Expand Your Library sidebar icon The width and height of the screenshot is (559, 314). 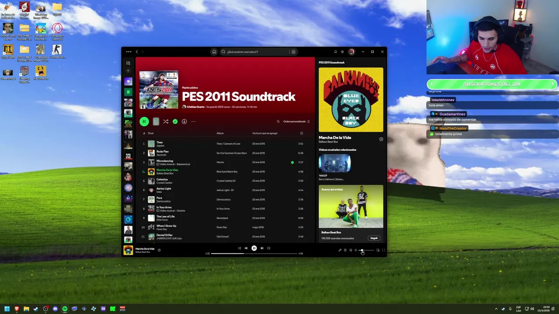point(128,63)
